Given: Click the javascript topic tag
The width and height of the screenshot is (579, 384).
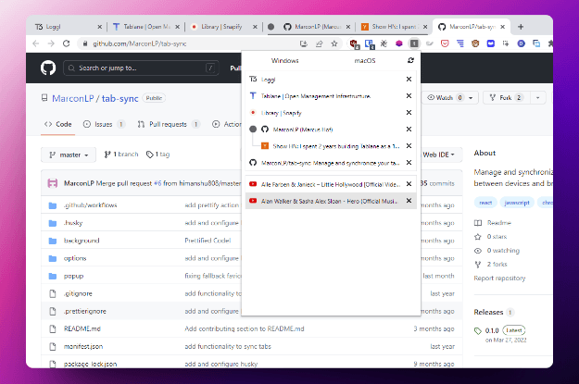Looking at the screenshot, I should [x=517, y=203].
